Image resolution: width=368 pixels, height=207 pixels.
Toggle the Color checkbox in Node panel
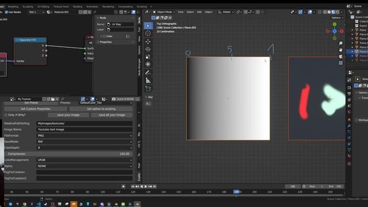coord(105,36)
